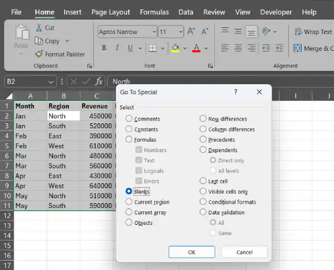Switch to the Page Layout tab
The height and width of the screenshot is (270, 334).
(x=111, y=12)
